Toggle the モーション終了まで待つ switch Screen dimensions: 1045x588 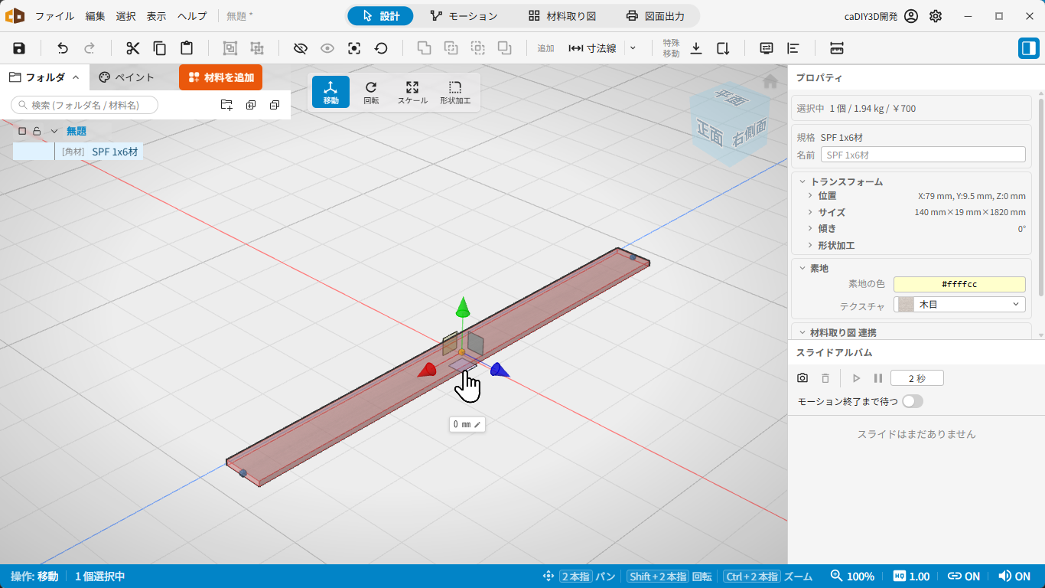pos(913,401)
